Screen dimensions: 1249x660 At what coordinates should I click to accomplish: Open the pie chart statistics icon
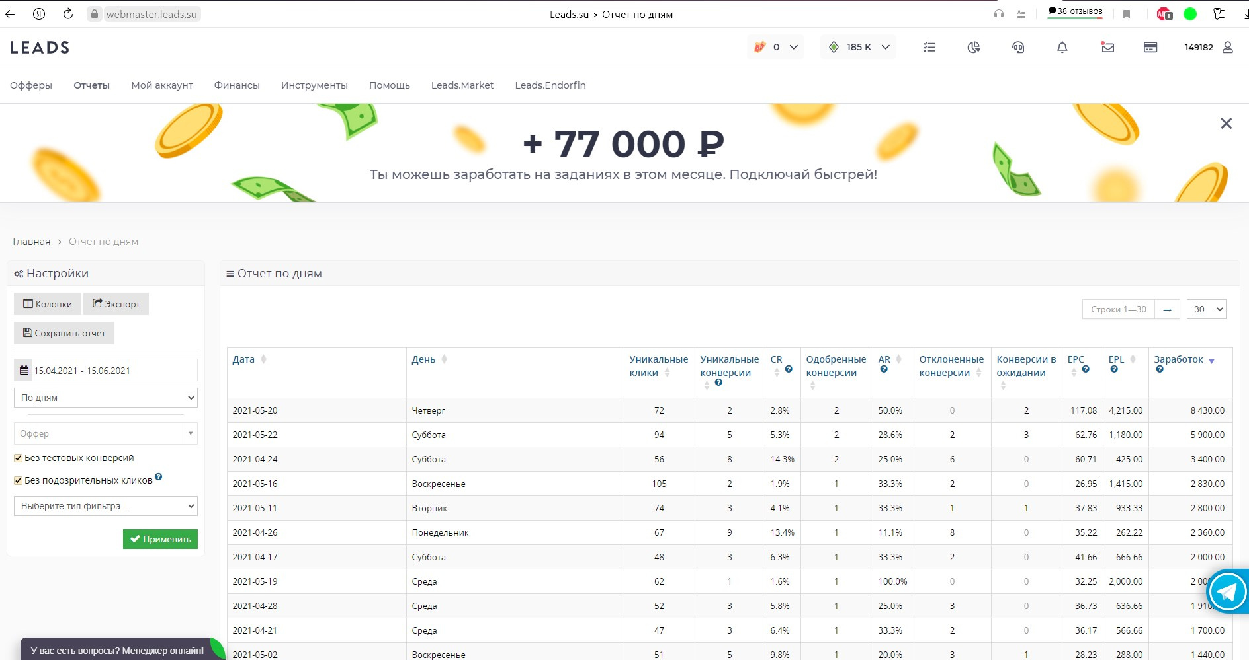tap(974, 47)
